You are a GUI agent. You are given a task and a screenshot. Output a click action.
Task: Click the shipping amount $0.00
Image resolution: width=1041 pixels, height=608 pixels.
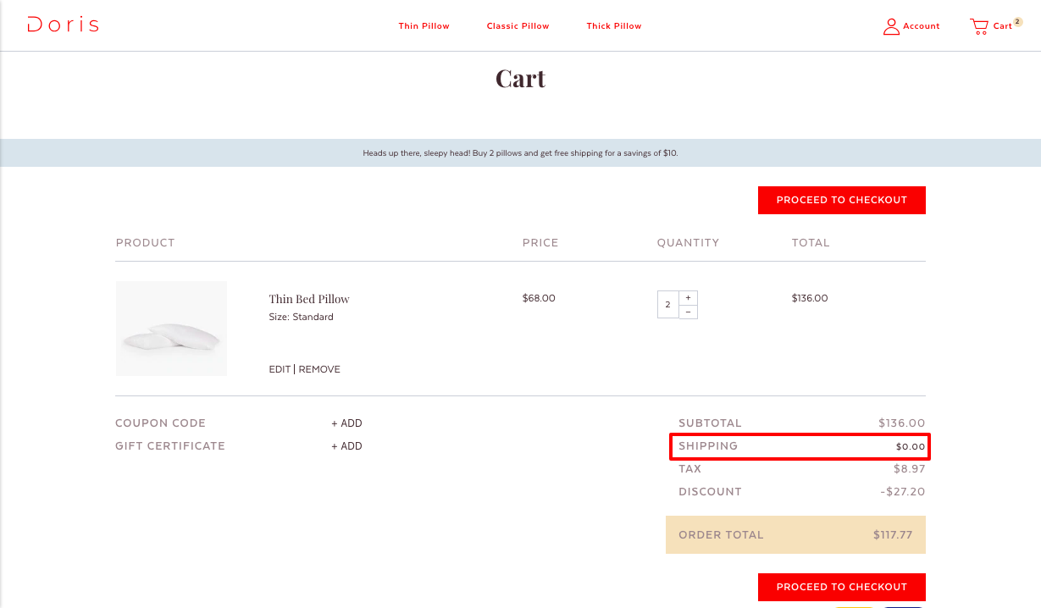point(910,446)
